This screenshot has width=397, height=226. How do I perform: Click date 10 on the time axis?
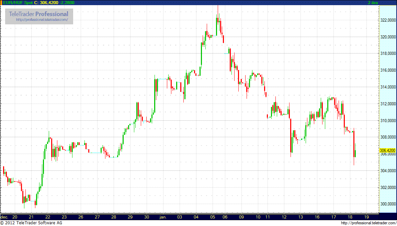point(258,217)
